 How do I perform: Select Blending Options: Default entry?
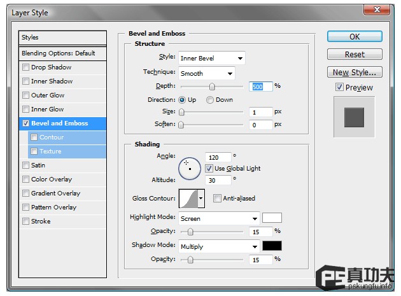click(x=62, y=53)
